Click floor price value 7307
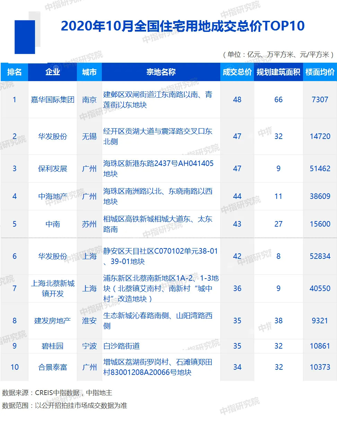The image size is (337, 421). click(x=320, y=100)
